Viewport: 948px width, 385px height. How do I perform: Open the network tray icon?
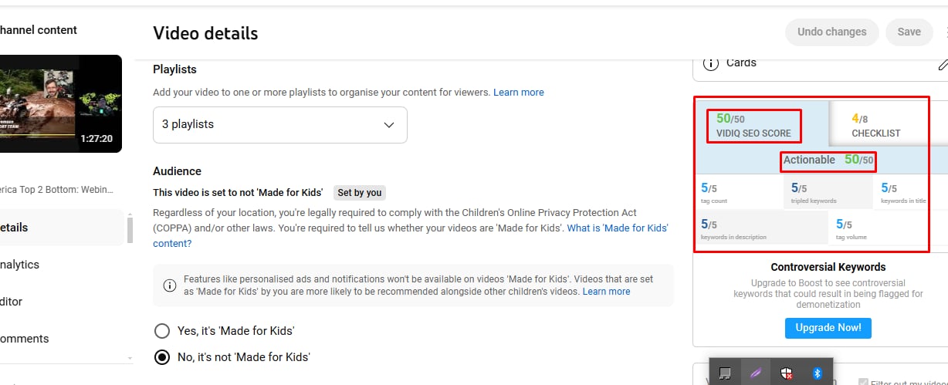725,373
